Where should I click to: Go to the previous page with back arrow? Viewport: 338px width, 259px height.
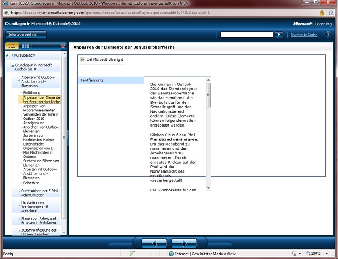[x=154, y=243]
